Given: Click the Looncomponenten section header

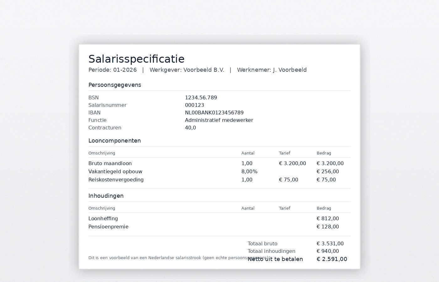Looking at the screenshot, I should pyautogui.click(x=114, y=141).
